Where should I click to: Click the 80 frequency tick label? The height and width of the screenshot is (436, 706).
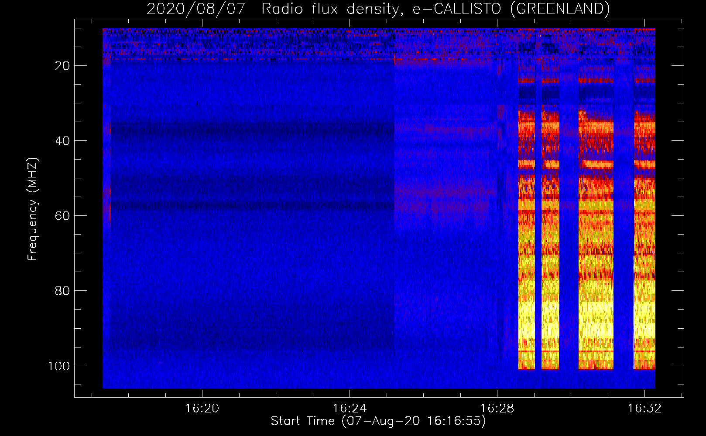click(x=62, y=291)
